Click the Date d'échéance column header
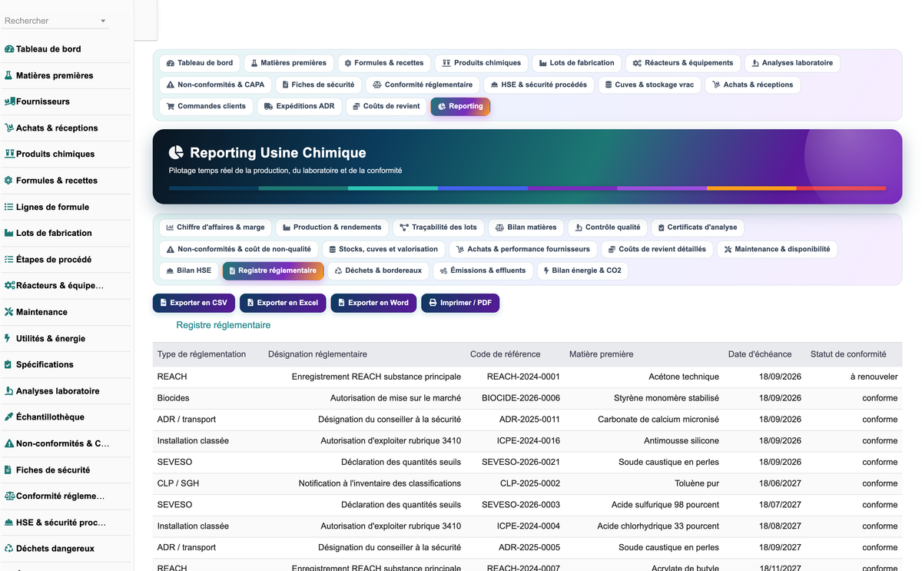 click(x=760, y=354)
